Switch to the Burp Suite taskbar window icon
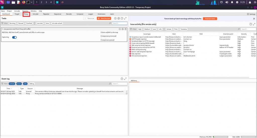257x138 pixels. 57,2
